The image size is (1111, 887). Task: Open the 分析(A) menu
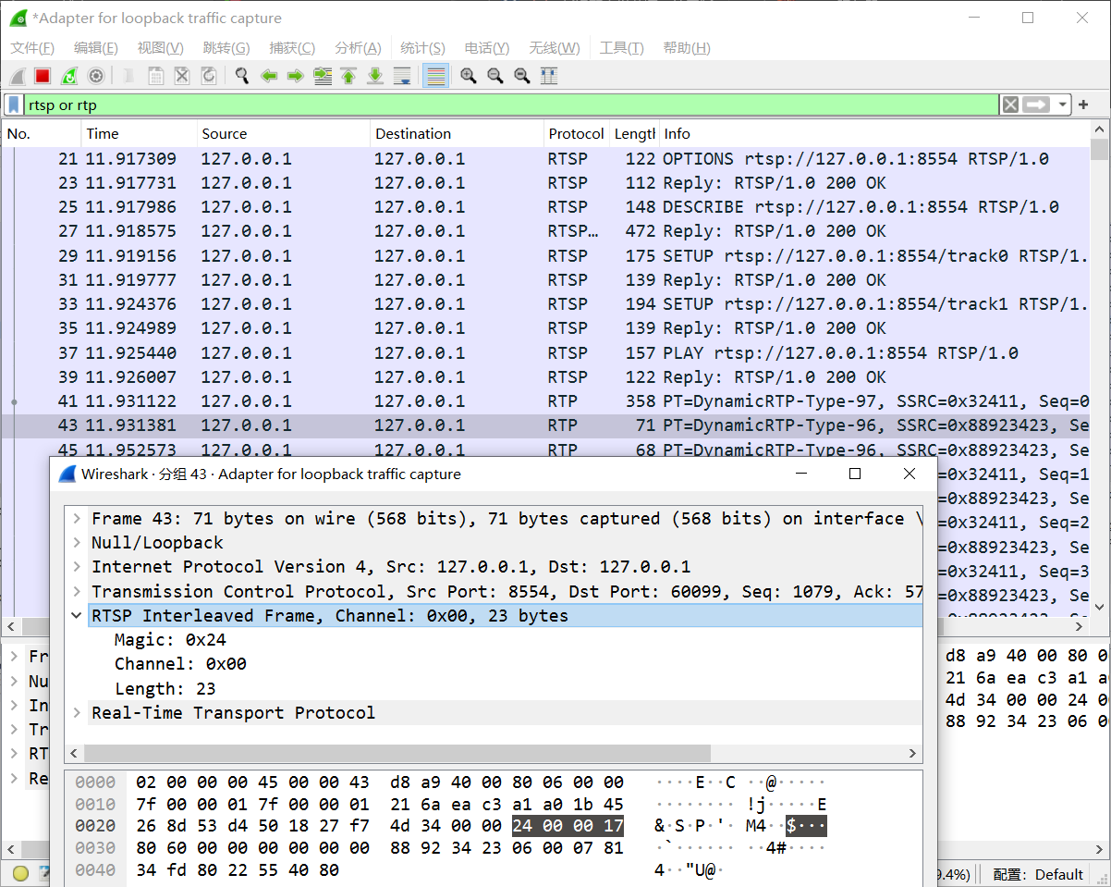pos(358,48)
